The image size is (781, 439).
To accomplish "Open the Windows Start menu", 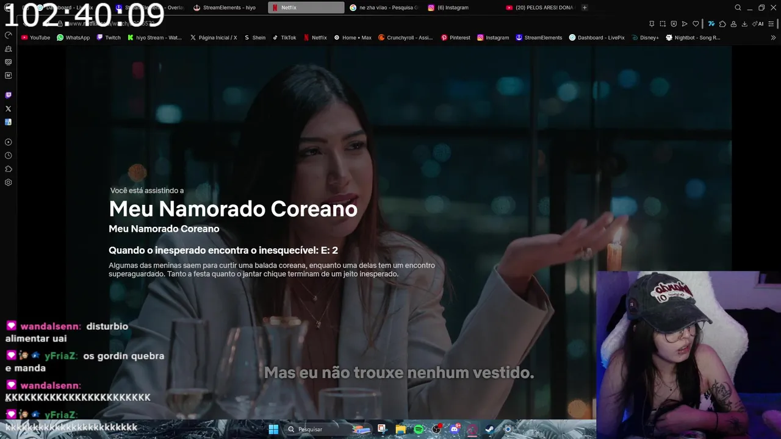I will tap(273, 429).
